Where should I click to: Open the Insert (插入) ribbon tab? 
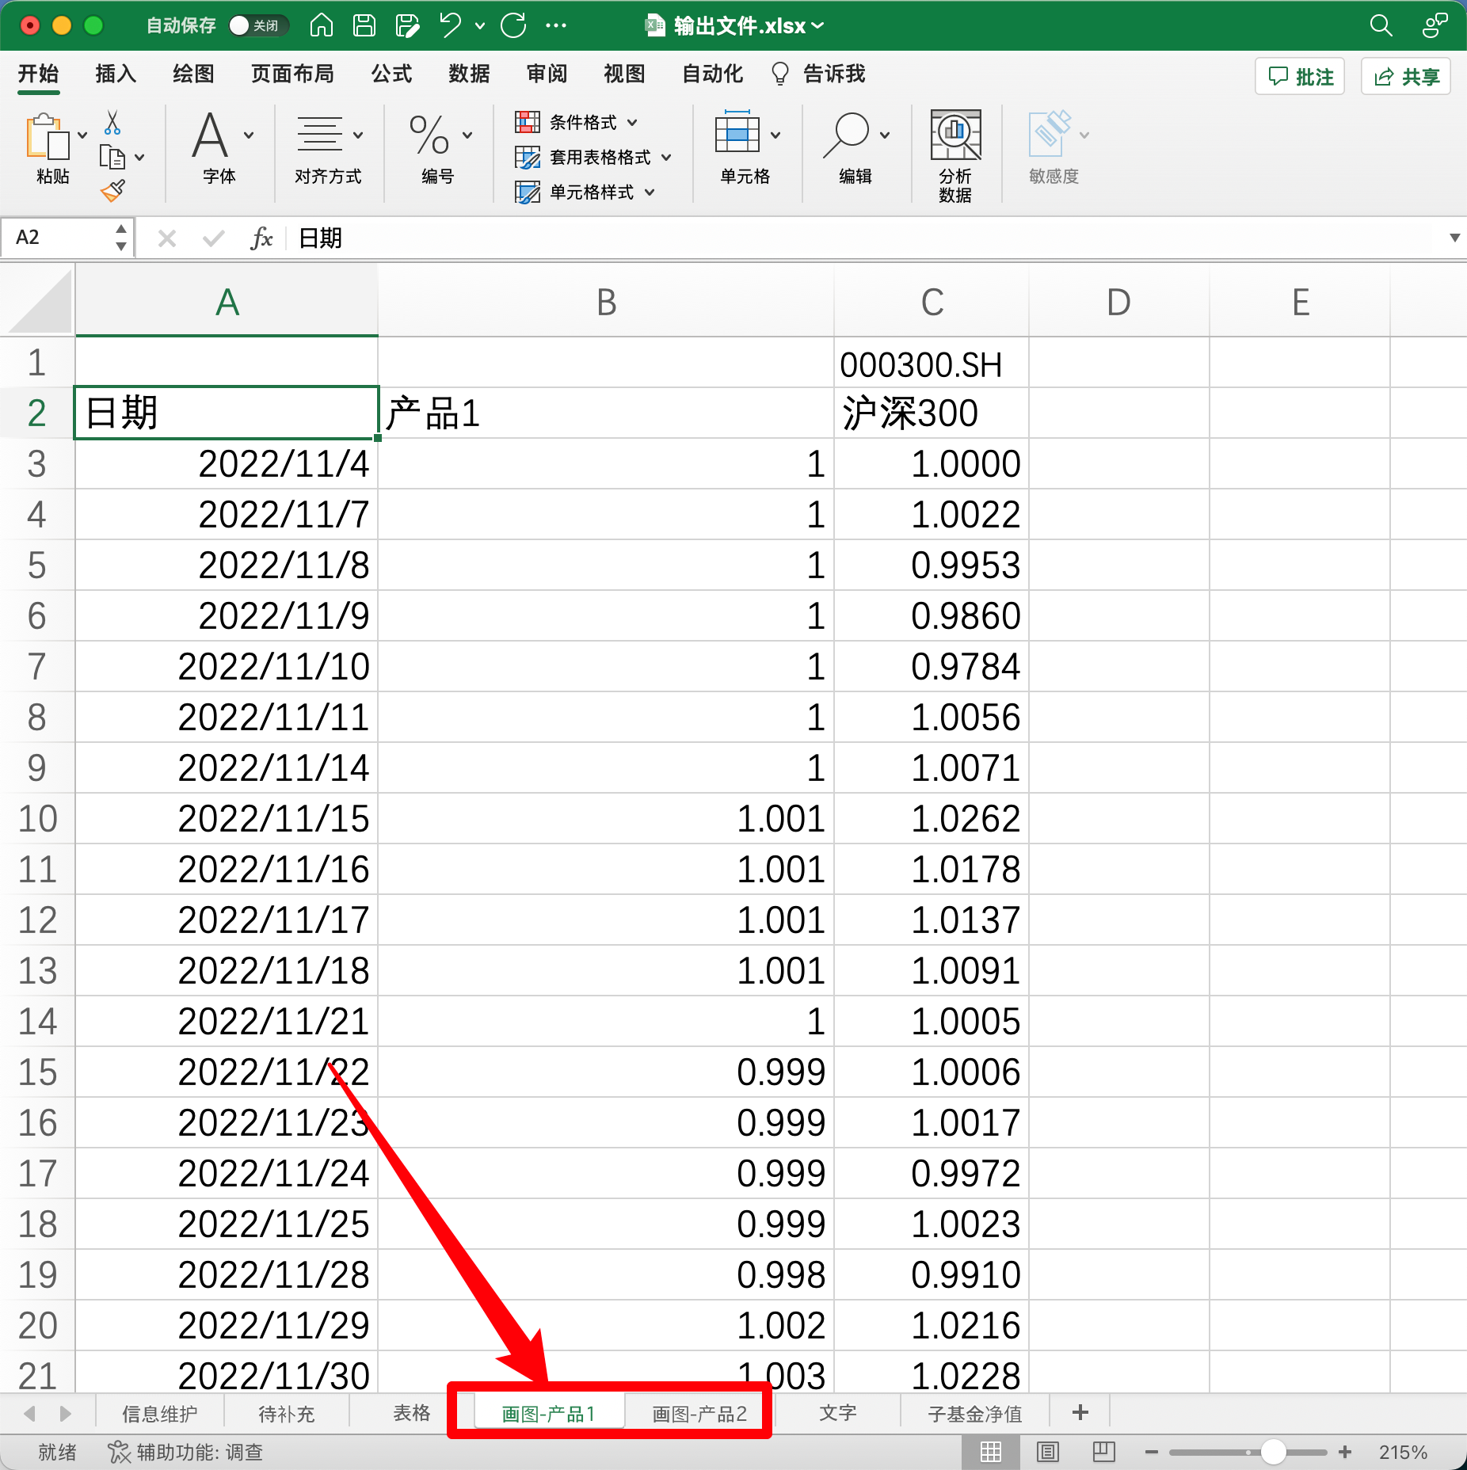tap(116, 74)
